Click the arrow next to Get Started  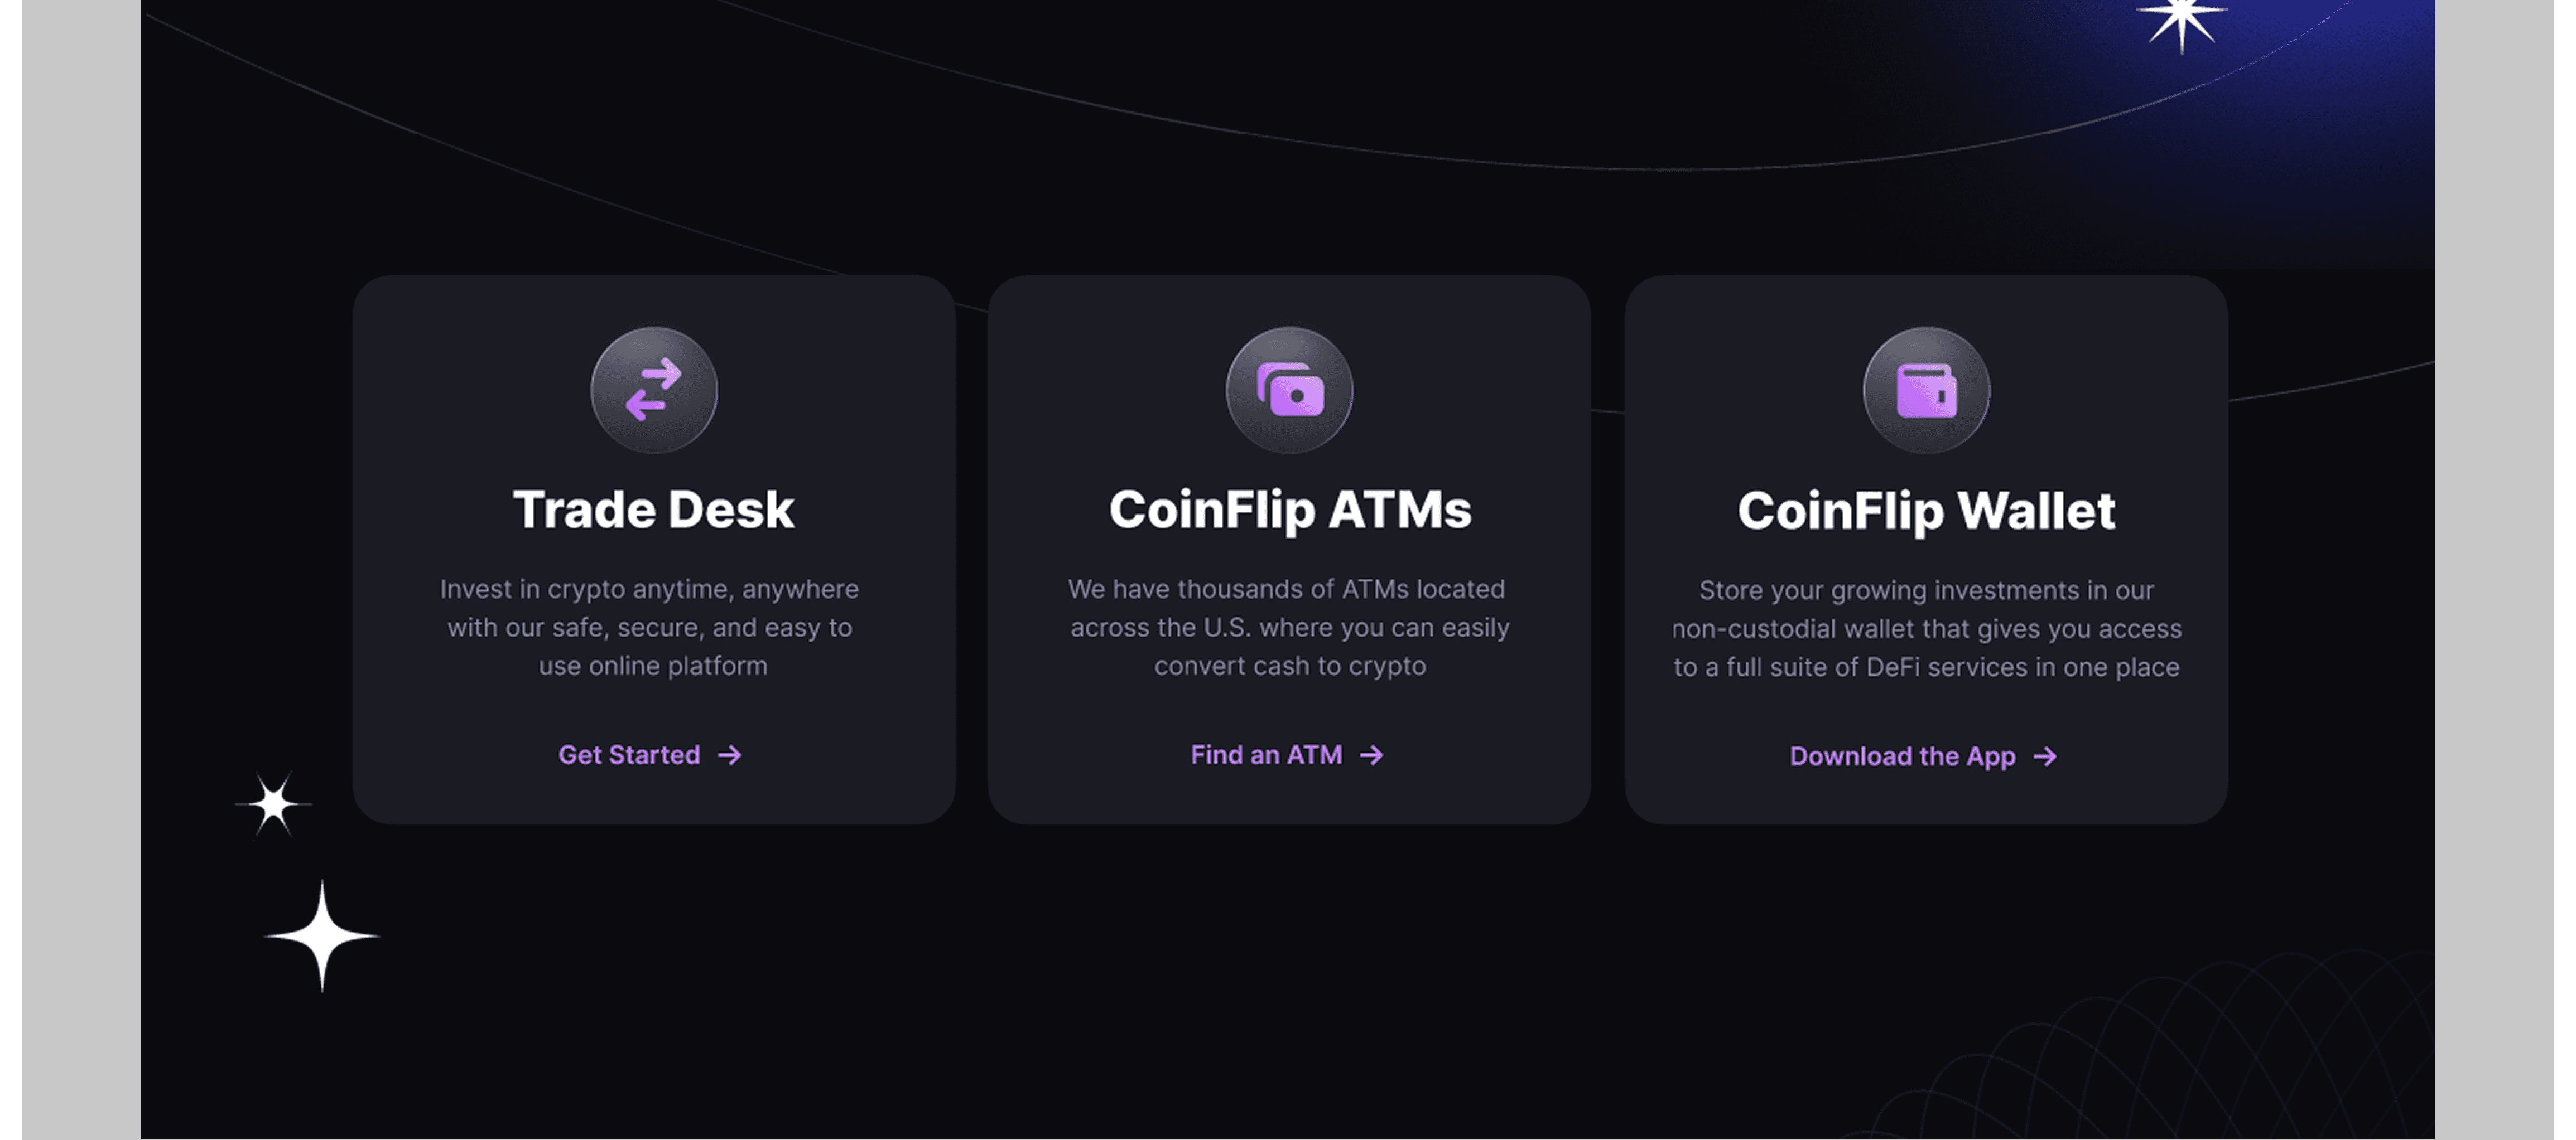[x=730, y=755]
